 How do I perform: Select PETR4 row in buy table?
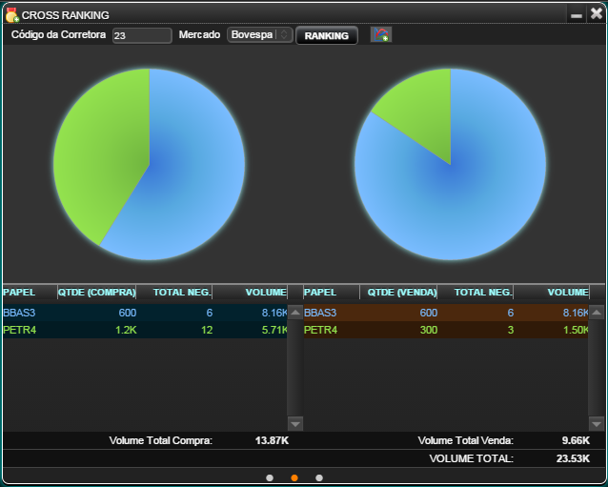[x=145, y=330]
